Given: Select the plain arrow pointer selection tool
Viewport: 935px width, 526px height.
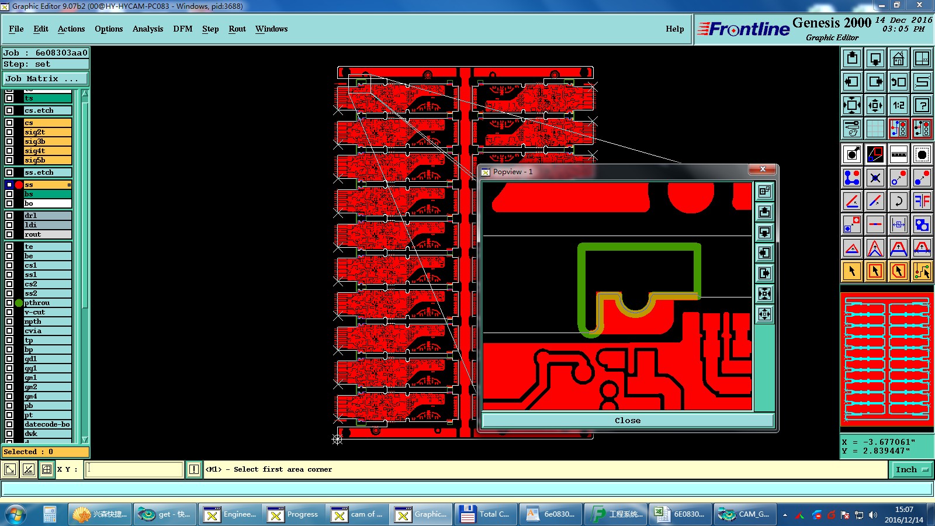Looking at the screenshot, I should pos(852,271).
